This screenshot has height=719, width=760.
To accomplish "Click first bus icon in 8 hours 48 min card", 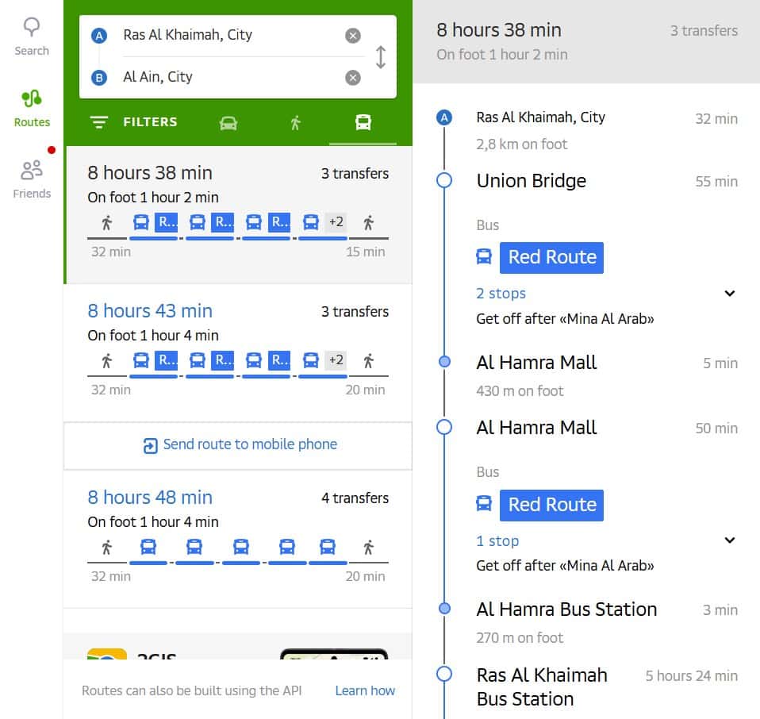I will pyautogui.click(x=148, y=547).
